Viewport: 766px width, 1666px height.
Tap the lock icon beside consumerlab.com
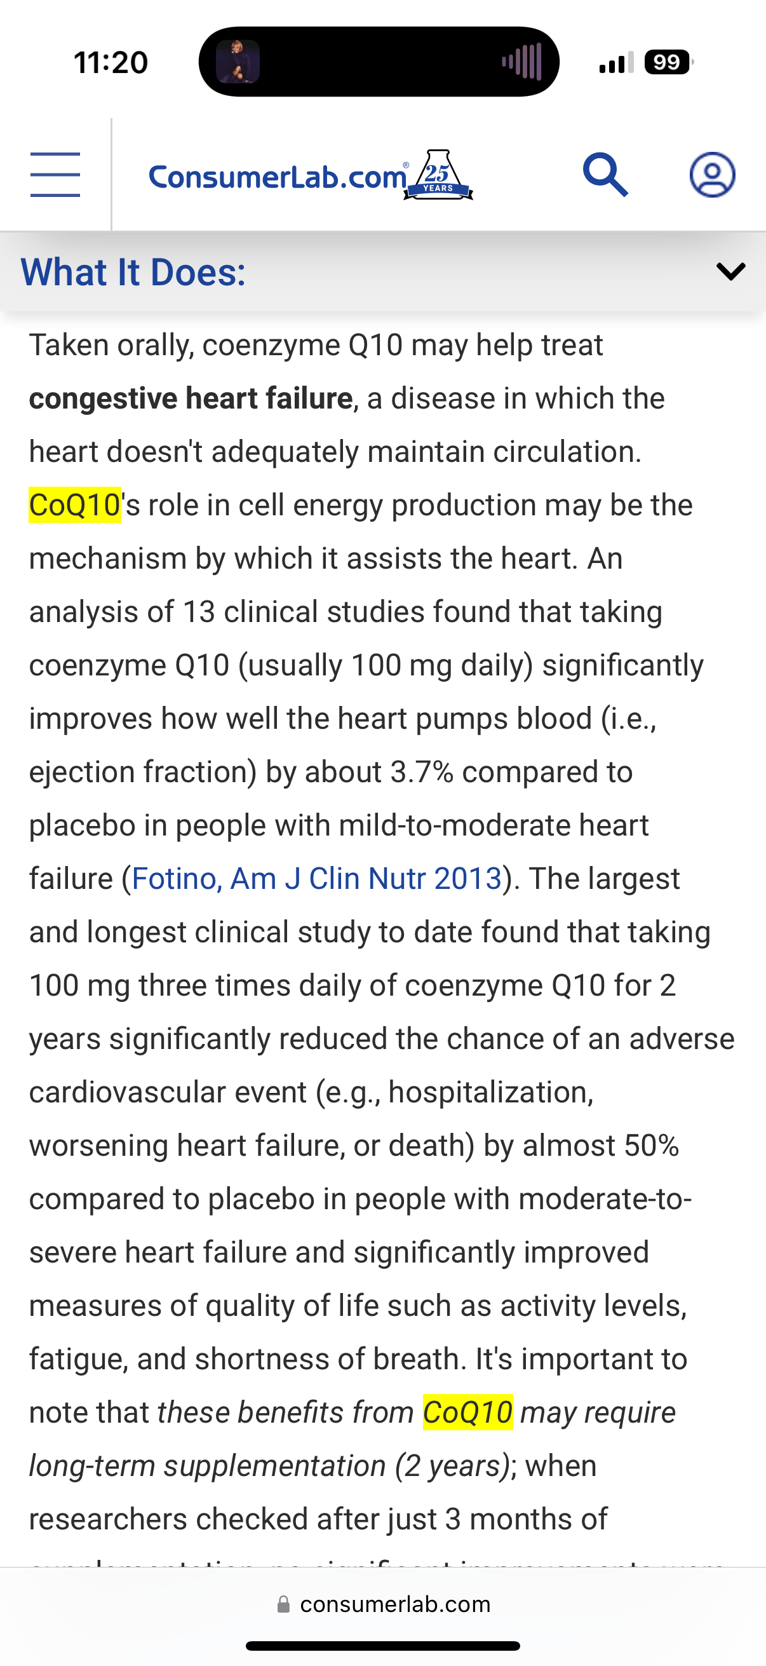283,1604
